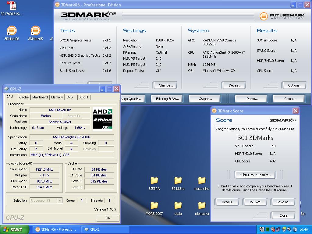
Task: Click the AMD Athlon XP logo in CPU-Z
Action: pyautogui.click(x=102, y=119)
